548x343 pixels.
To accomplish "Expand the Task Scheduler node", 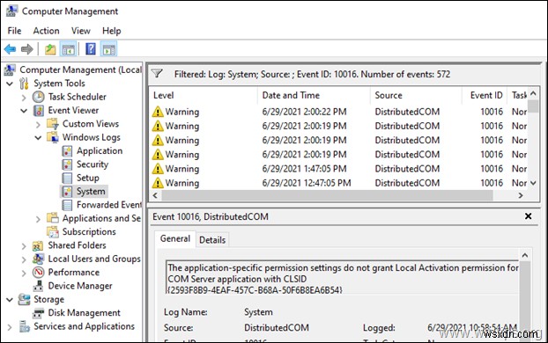I will [x=24, y=98].
